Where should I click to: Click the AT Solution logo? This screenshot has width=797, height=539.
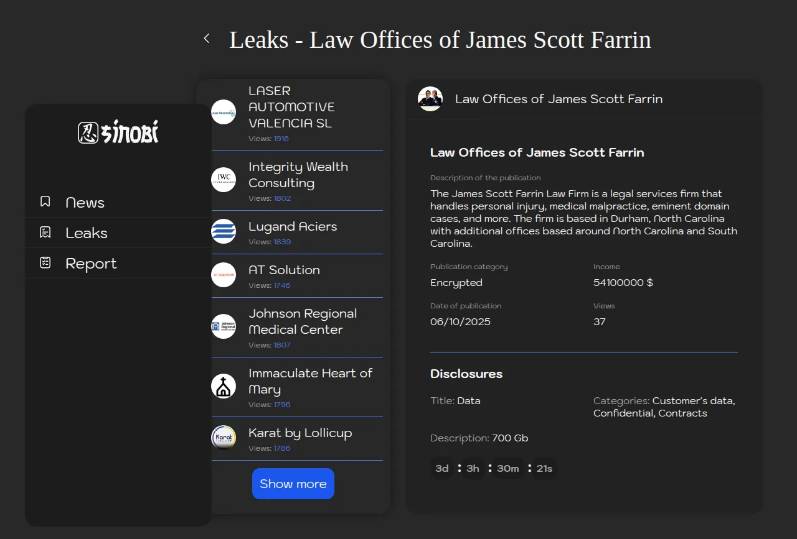(224, 275)
